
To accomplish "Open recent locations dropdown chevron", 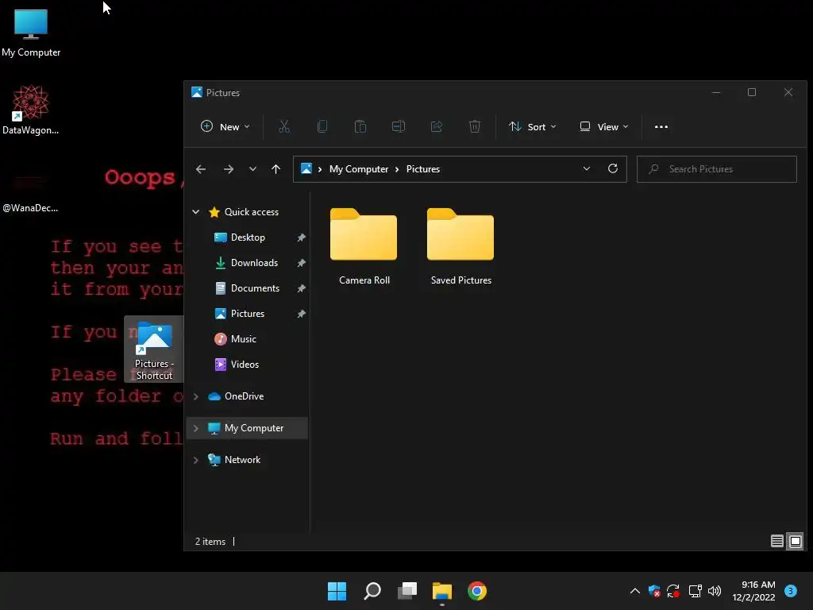I will click(252, 169).
